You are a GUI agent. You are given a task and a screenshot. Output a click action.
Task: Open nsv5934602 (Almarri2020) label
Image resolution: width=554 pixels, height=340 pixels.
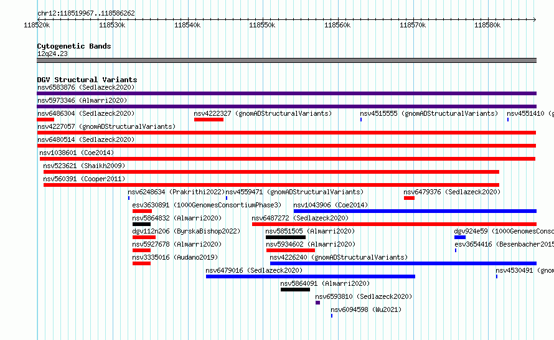[311, 244]
